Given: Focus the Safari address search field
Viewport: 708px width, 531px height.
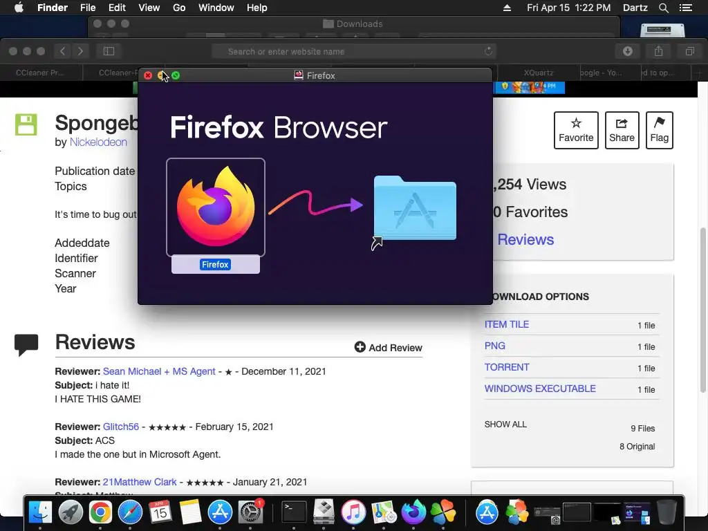Looking at the screenshot, I should (x=354, y=51).
